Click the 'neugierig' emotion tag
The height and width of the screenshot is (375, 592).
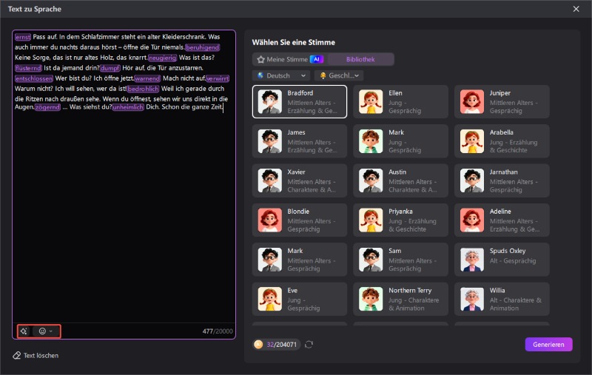tap(162, 58)
